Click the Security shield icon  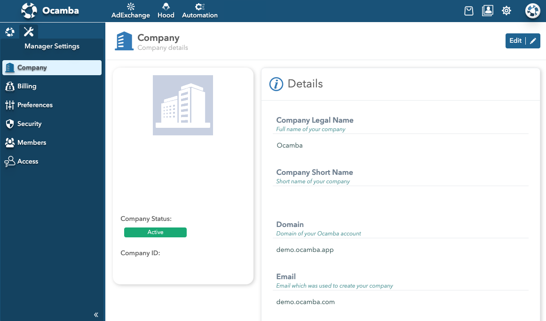(x=10, y=124)
